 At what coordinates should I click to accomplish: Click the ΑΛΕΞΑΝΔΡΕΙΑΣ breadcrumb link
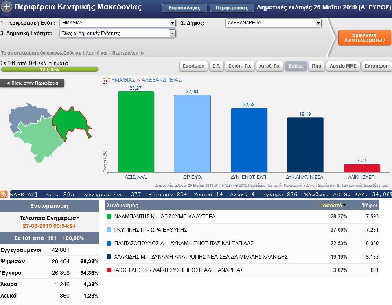(x=162, y=80)
